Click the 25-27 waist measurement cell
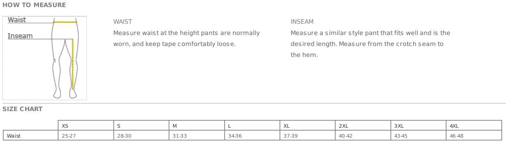Viewport: 506px width, 144px height. point(69,136)
